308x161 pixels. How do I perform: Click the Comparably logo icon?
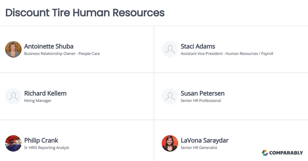pos(265,153)
